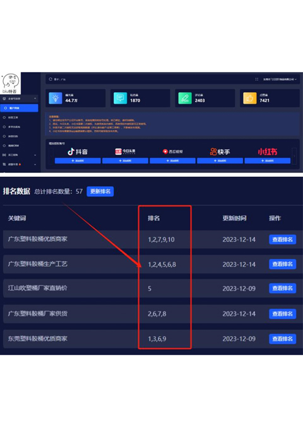Screen dimensions: 303x442
Task: Click the lightbulb exposure stat icon
Action: (56, 98)
